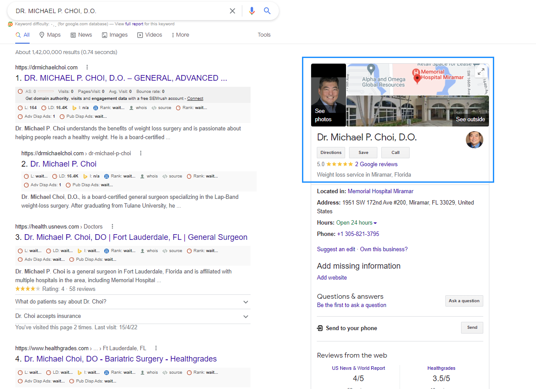Open the US News & World Report review link

(359, 368)
